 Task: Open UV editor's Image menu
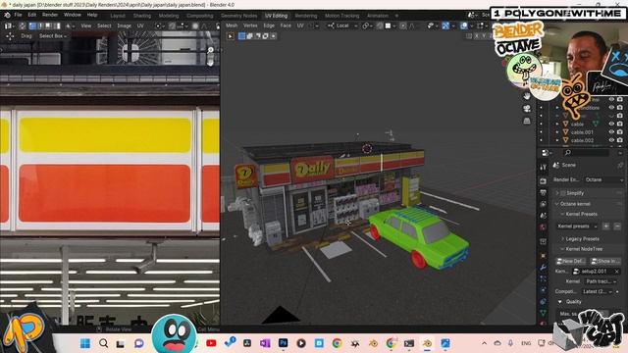(x=125, y=25)
